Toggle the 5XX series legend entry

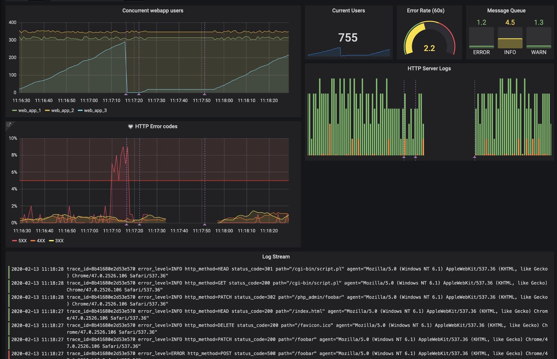click(x=22, y=241)
